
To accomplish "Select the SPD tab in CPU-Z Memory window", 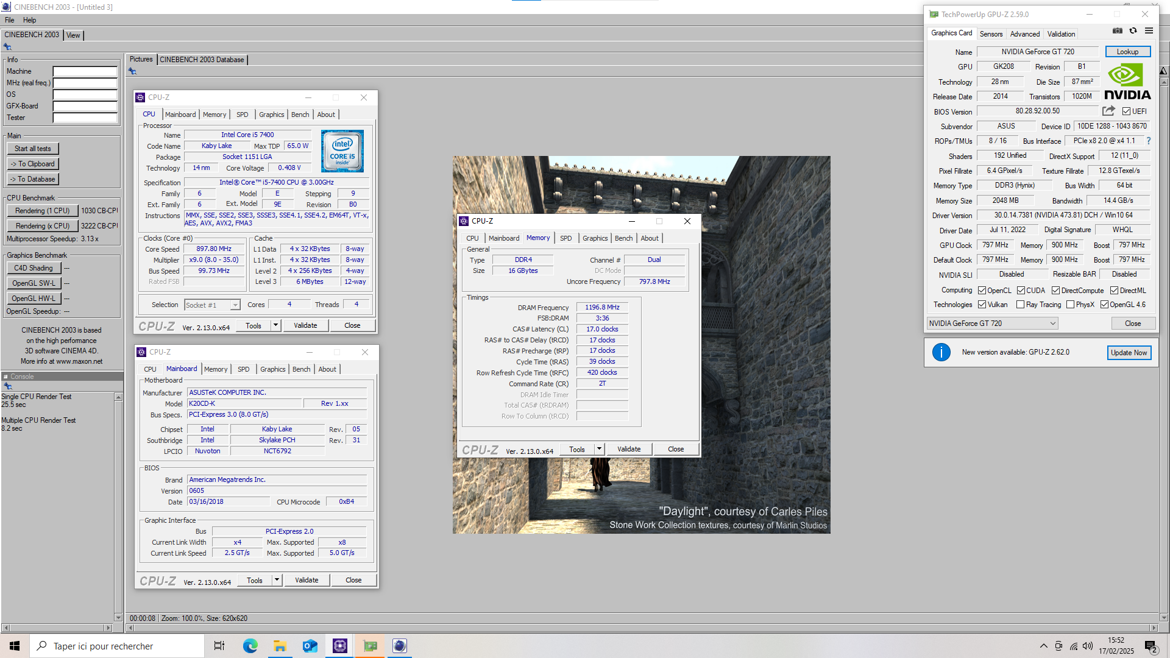I will pyautogui.click(x=565, y=238).
